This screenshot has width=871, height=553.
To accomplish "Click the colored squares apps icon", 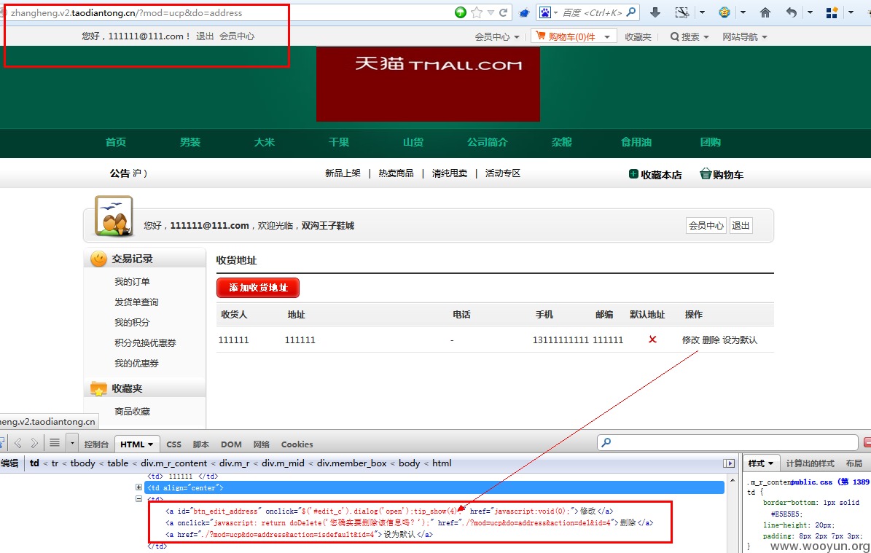I will [x=832, y=12].
